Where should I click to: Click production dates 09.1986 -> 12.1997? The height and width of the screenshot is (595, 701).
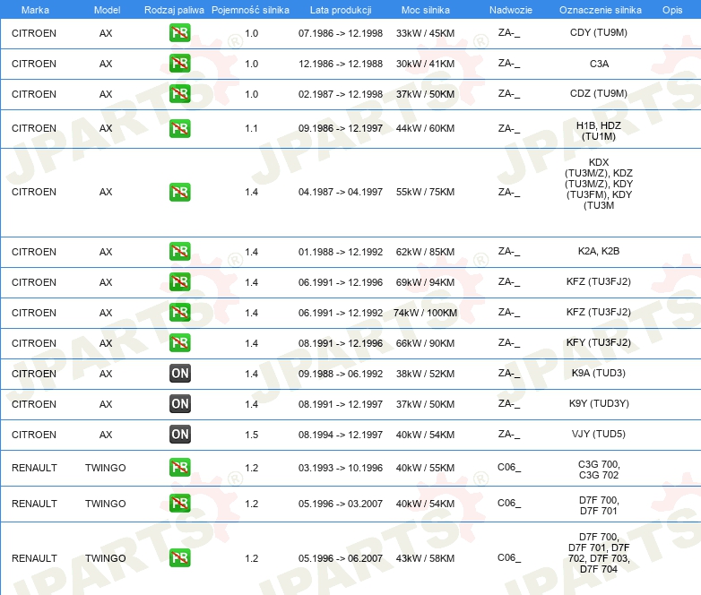(341, 128)
